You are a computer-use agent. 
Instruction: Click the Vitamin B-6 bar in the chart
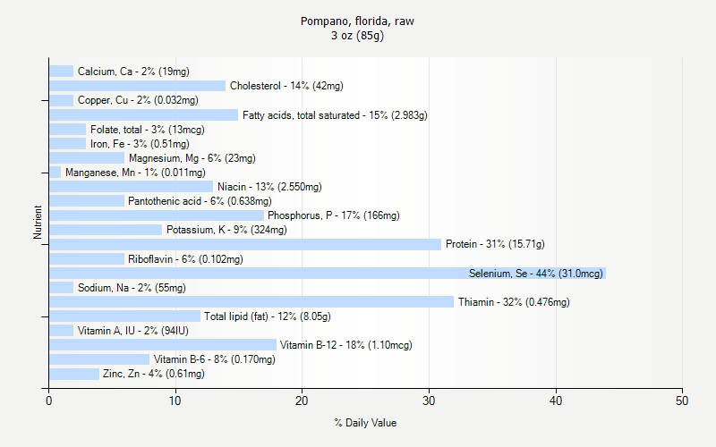pos(99,359)
